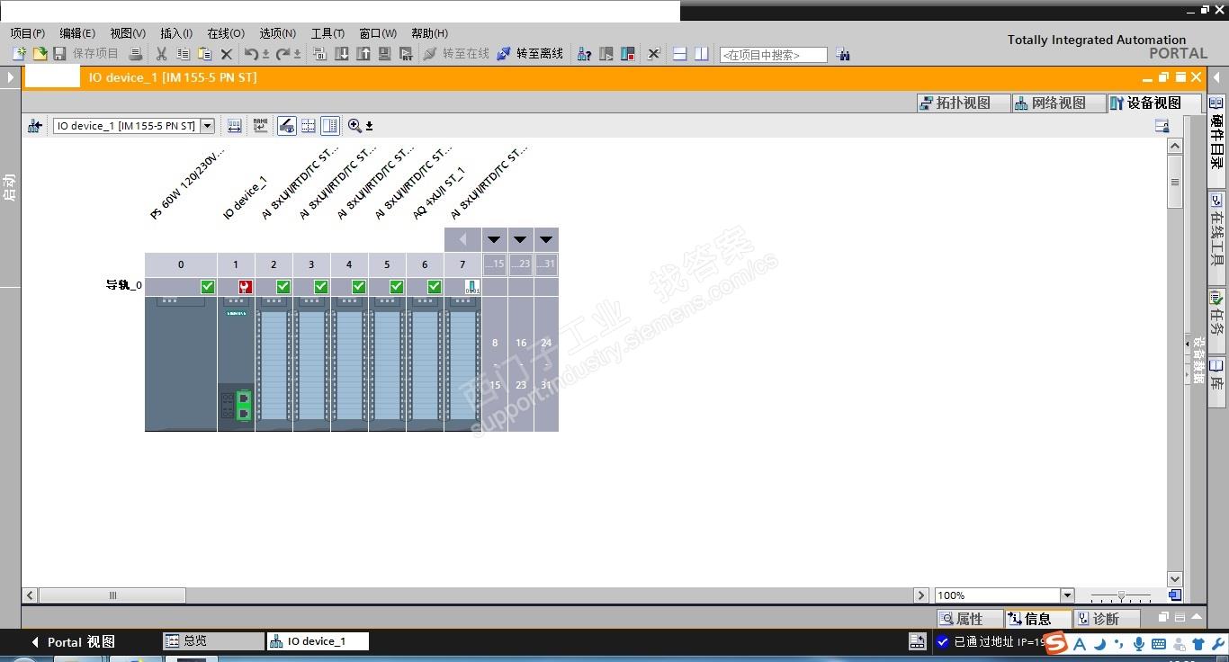Open the zoom level 100% dropdown
Viewport: 1229px width, 662px height.
click(x=1067, y=595)
